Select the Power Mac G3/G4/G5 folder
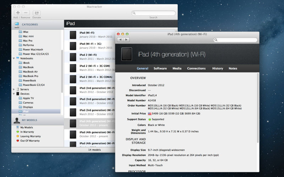The height and width of the screenshot is (177, 284). [x=34, y=54]
